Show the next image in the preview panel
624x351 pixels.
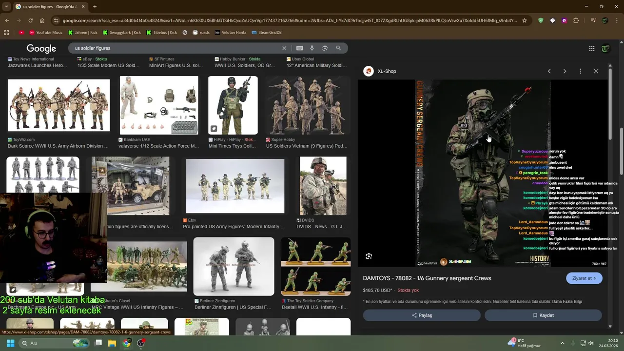click(565, 71)
